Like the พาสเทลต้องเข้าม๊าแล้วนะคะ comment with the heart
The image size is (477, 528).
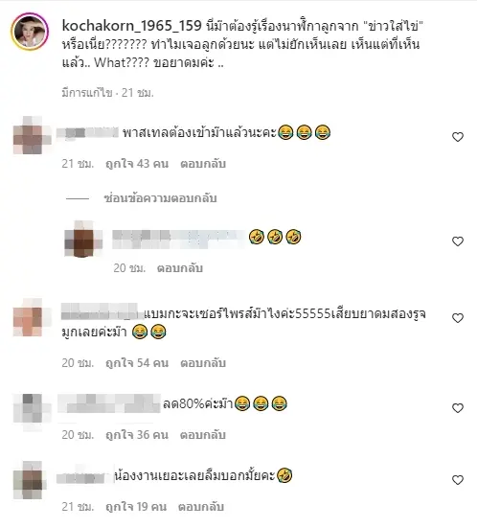(x=458, y=137)
